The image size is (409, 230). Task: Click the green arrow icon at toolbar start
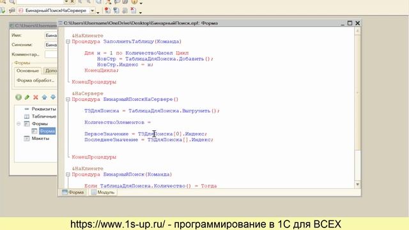[x=3, y=10]
